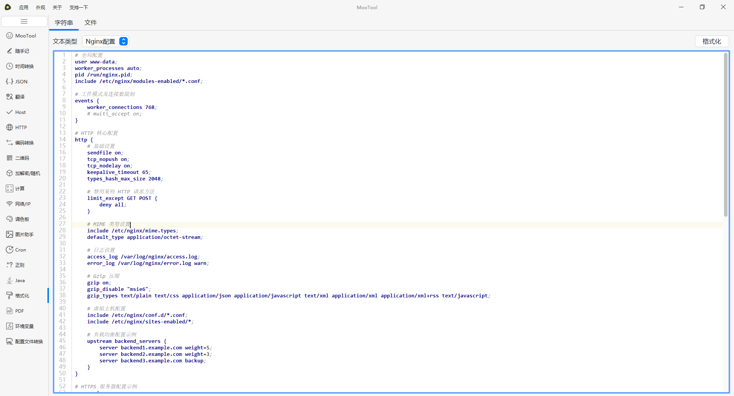
Task: Open the 外观 appearance menu
Action: coord(41,7)
